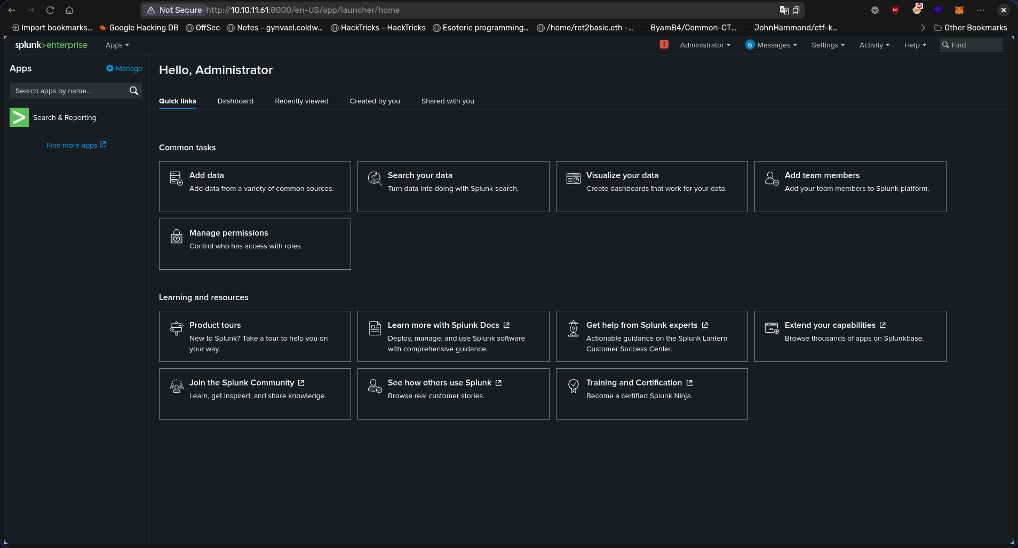
Task: Click the Splunk Community people icon
Action: tap(176, 386)
